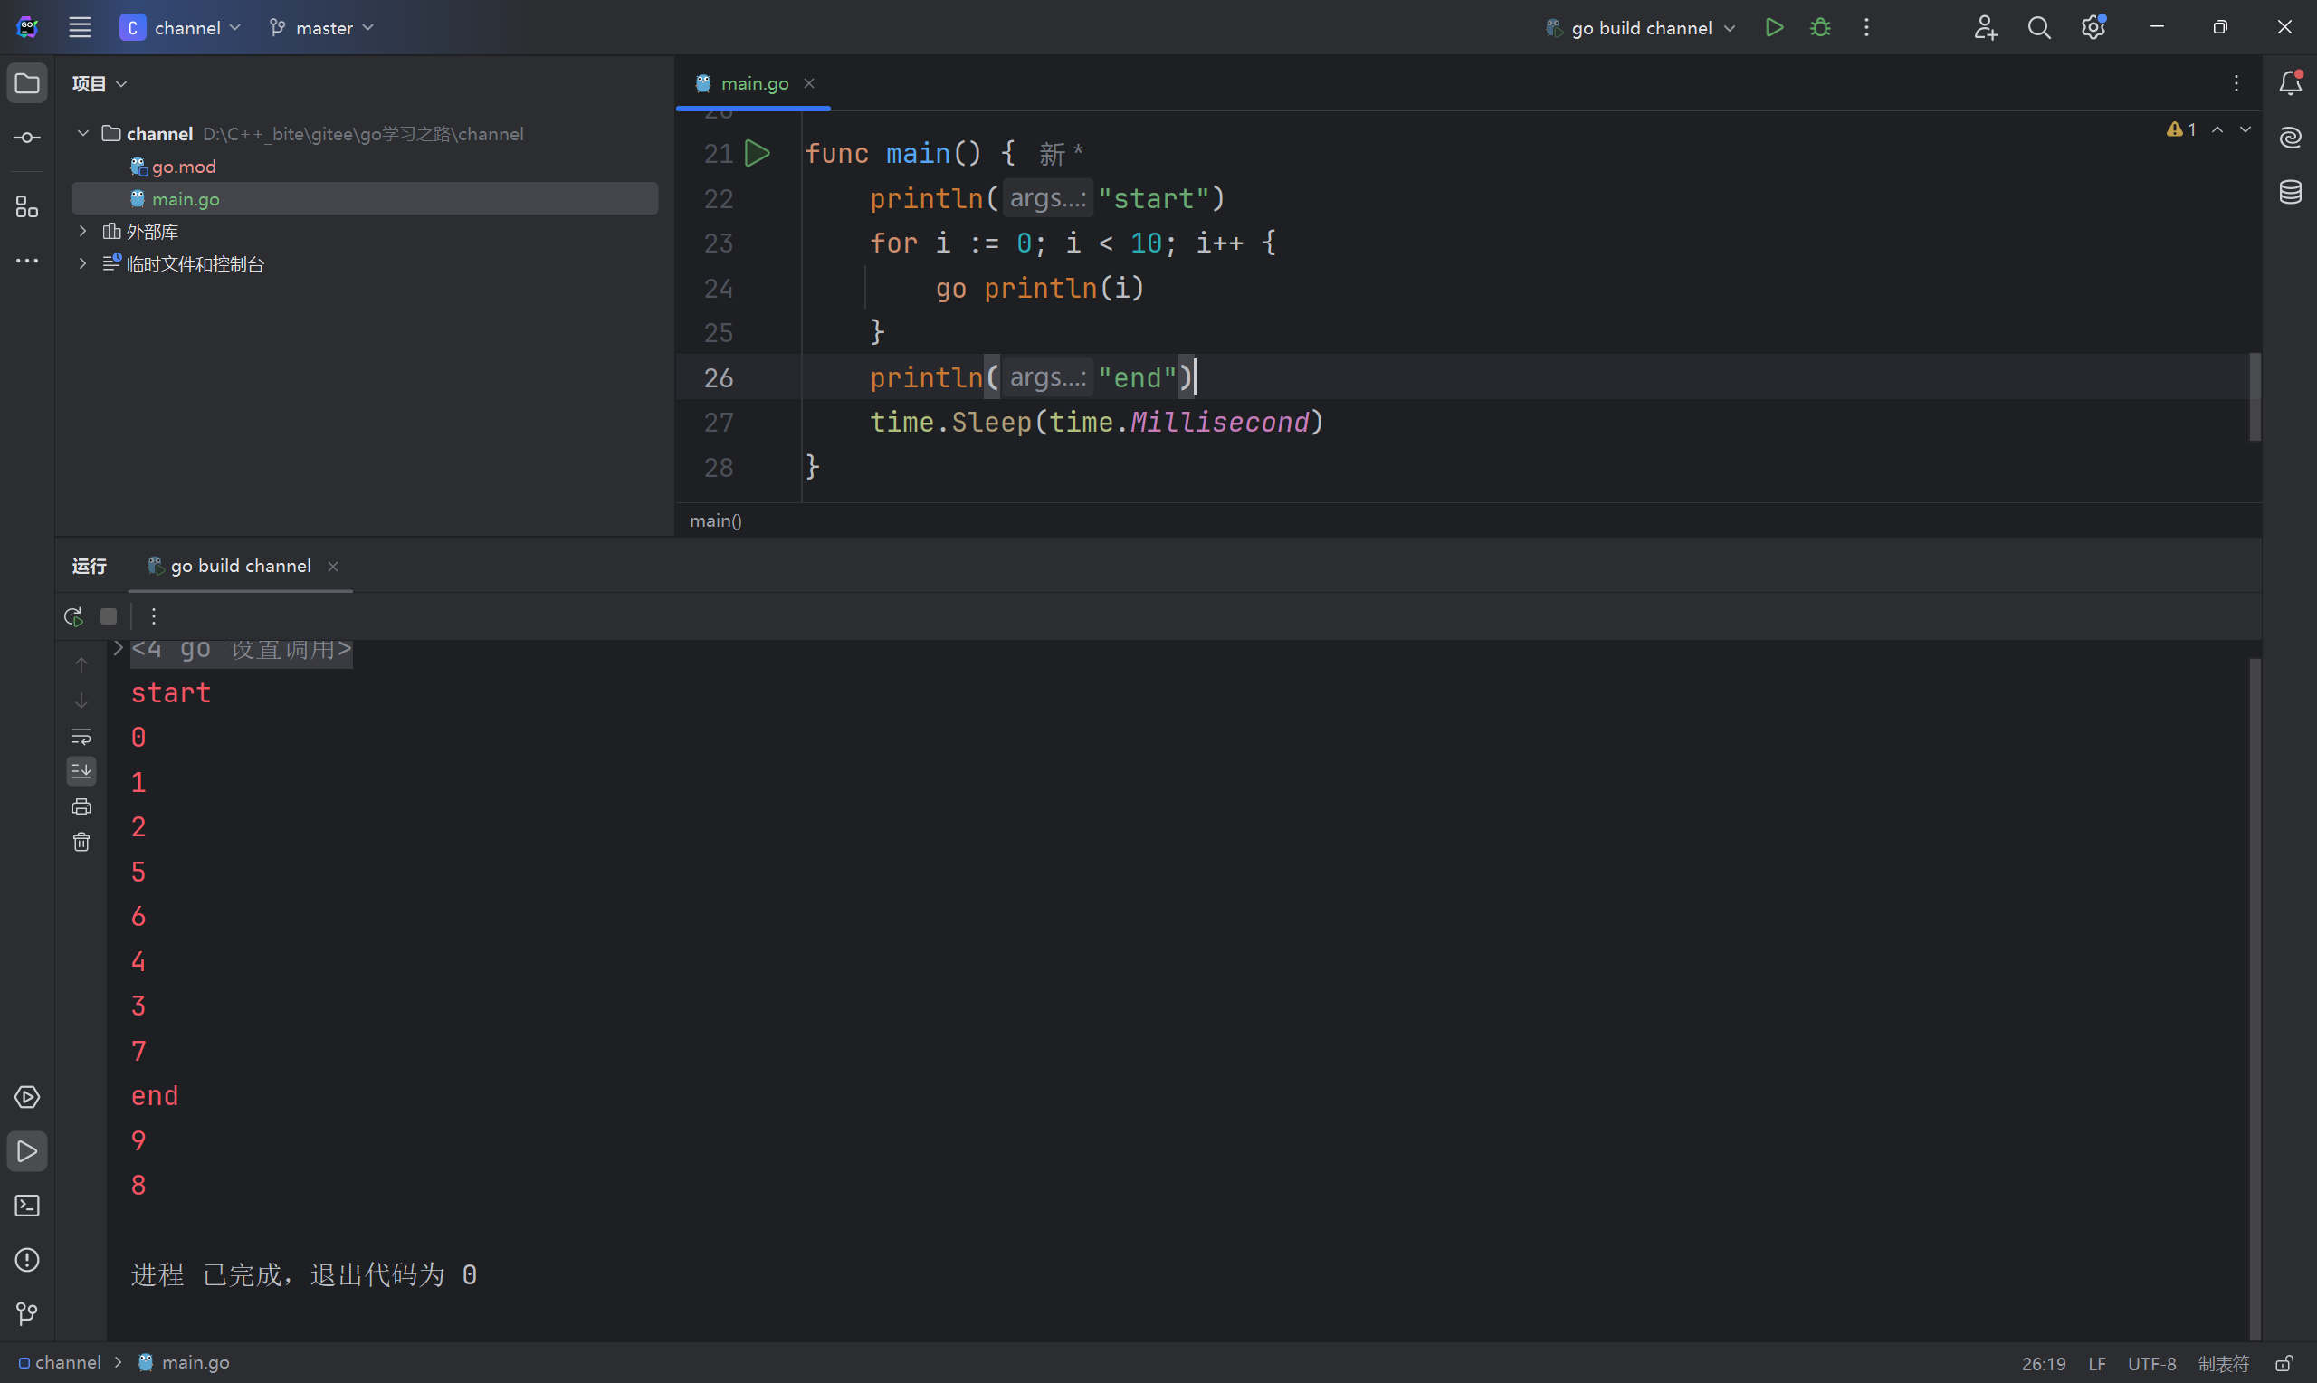The width and height of the screenshot is (2317, 1383).
Task: Open Code With Me add-user icon
Action: pos(1986,27)
